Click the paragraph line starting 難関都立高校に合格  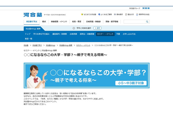60,93
